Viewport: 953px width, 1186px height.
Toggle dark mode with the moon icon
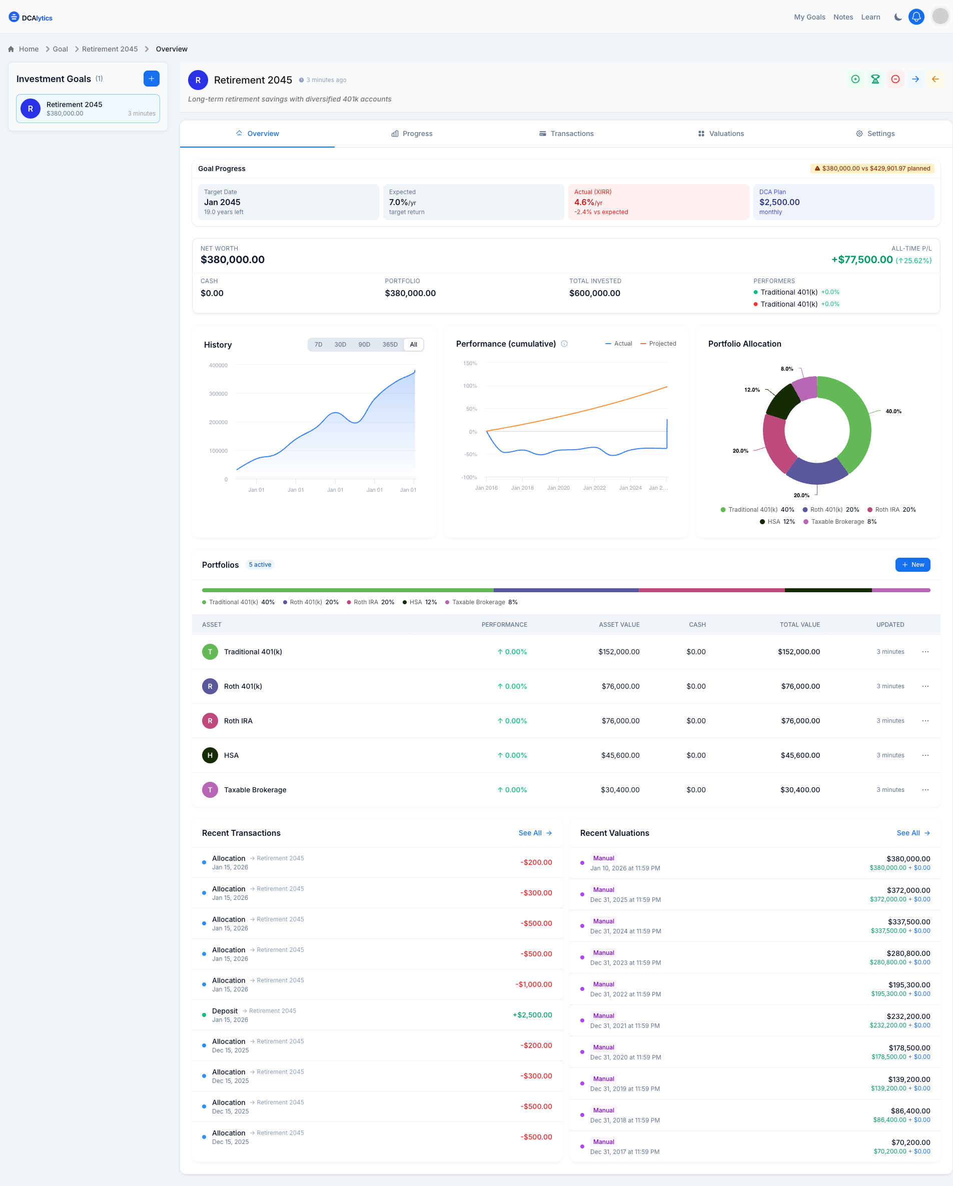pyautogui.click(x=897, y=17)
